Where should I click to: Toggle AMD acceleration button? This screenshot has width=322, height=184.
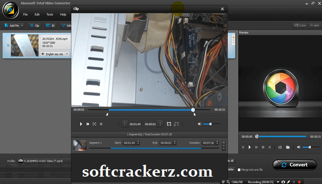[x=315, y=25]
